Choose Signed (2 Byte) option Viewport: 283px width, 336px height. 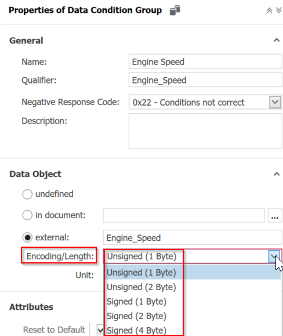pos(193,316)
